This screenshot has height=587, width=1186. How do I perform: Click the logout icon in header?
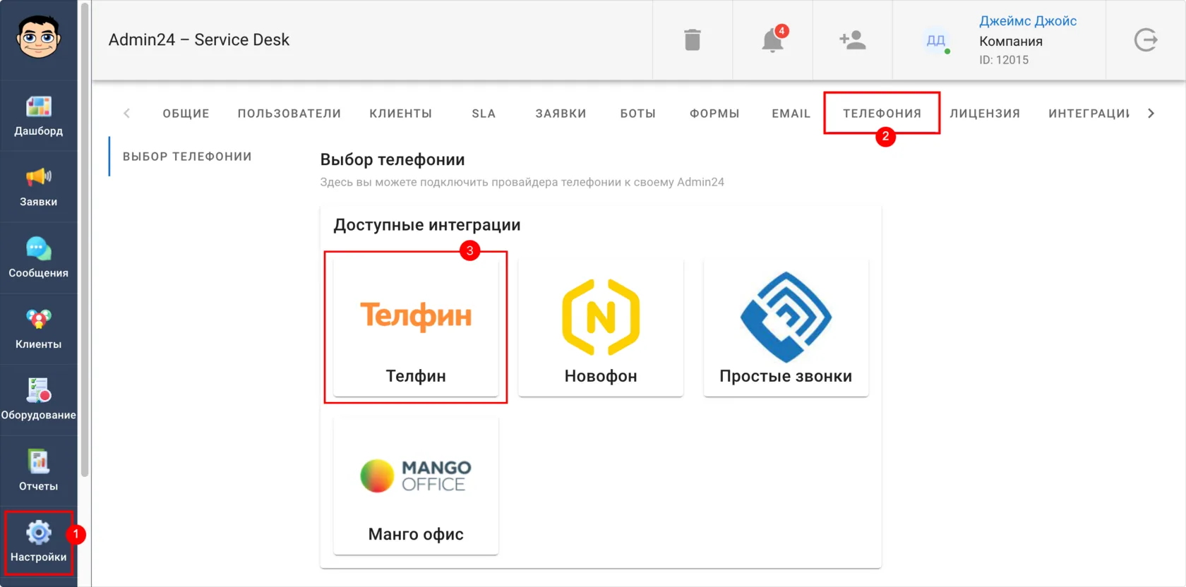[x=1145, y=40]
